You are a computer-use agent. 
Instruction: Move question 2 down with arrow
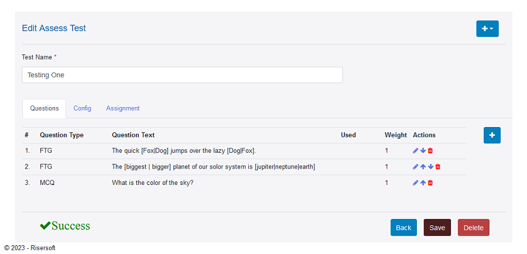430,167
